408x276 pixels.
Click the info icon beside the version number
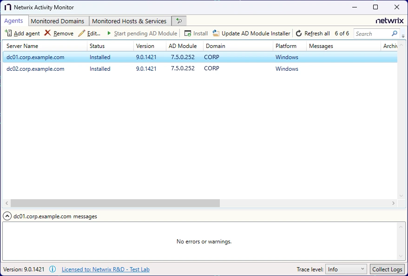[x=53, y=269]
